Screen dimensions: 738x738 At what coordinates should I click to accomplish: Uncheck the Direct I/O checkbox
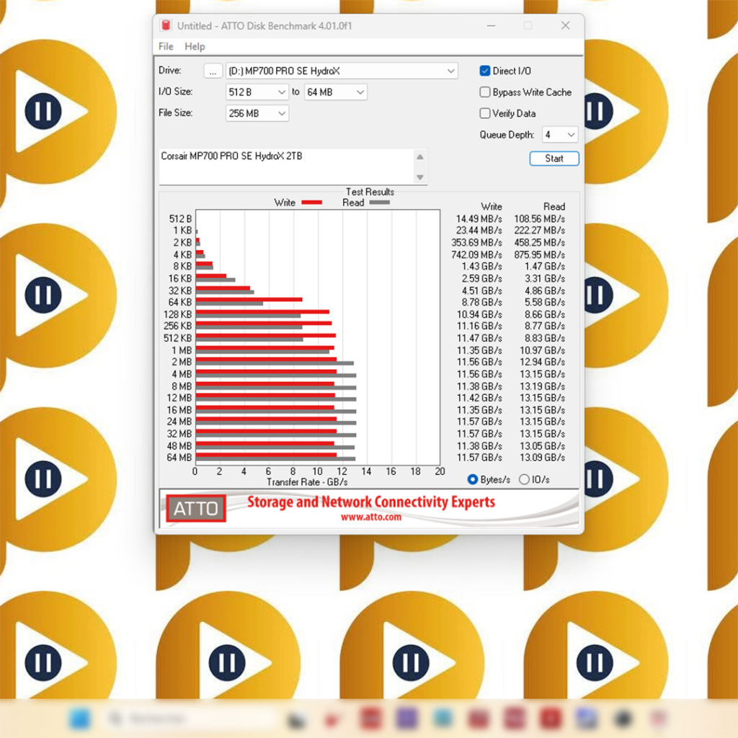(x=485, y=71)
